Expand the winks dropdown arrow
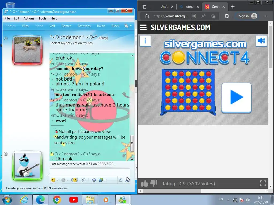The image size is (274, 205). [x=67, y=180]
